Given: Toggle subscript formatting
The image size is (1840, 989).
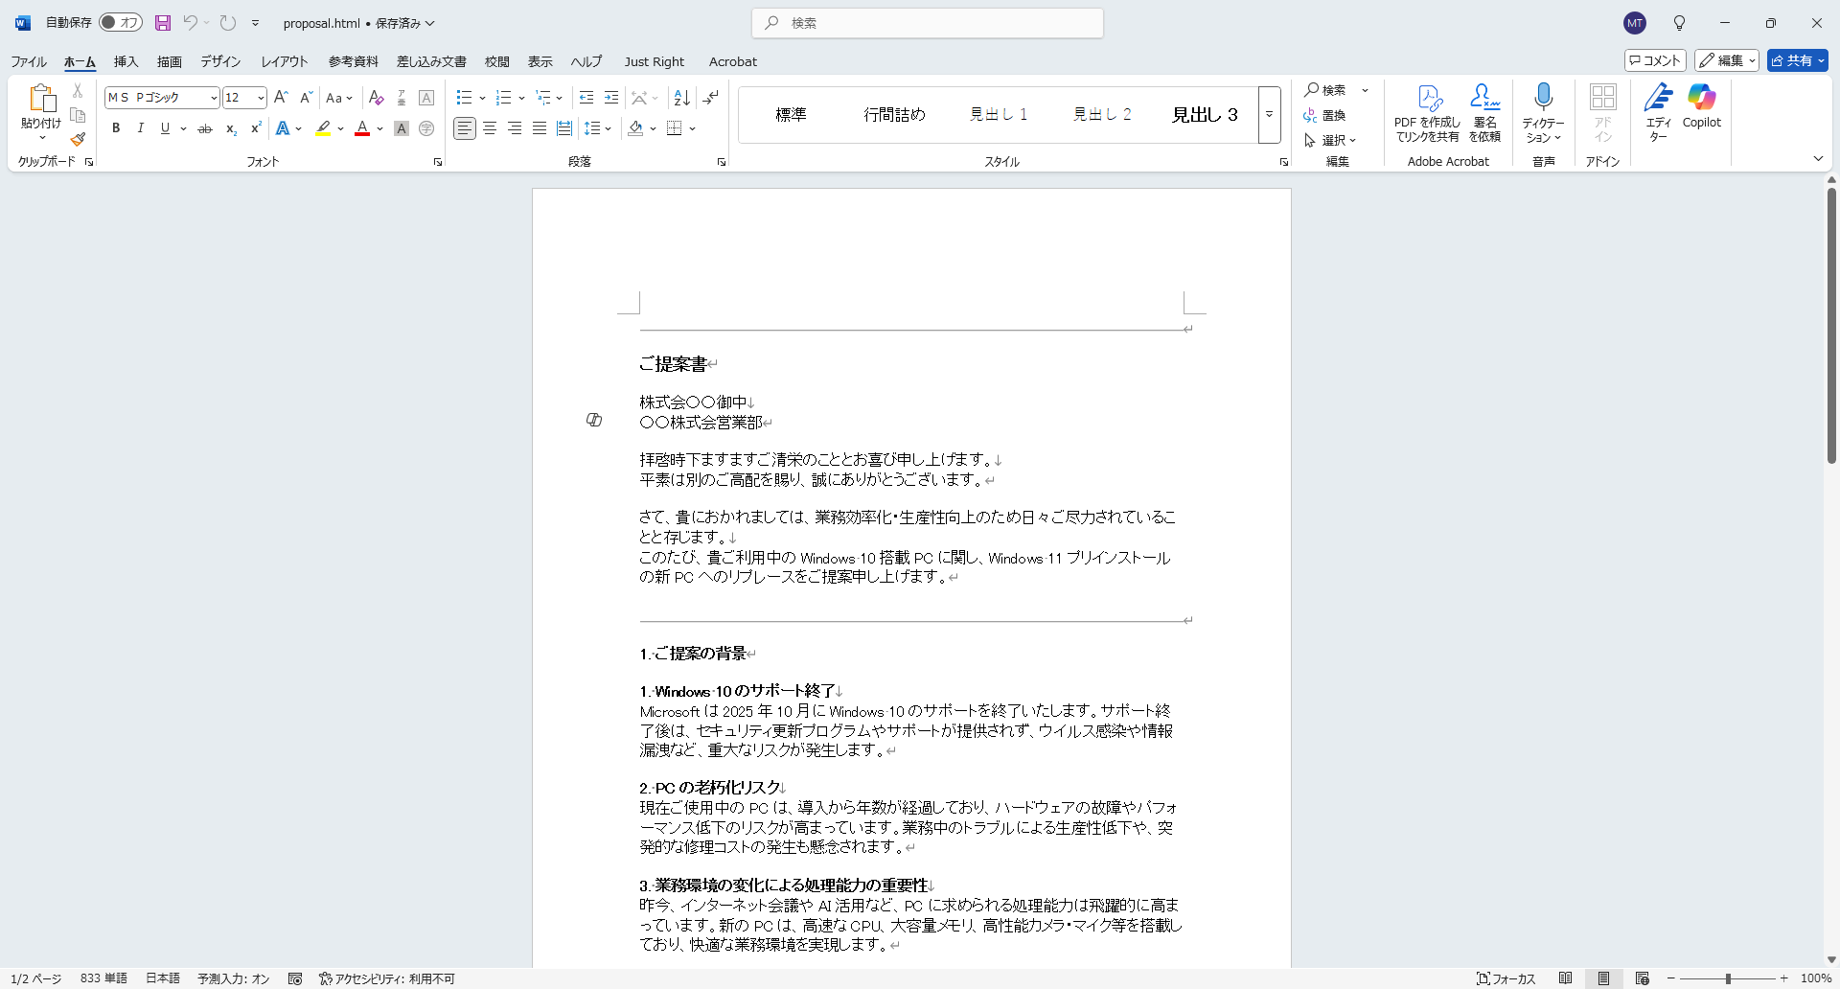Looking at the screenshot, I should coord(230,129).
